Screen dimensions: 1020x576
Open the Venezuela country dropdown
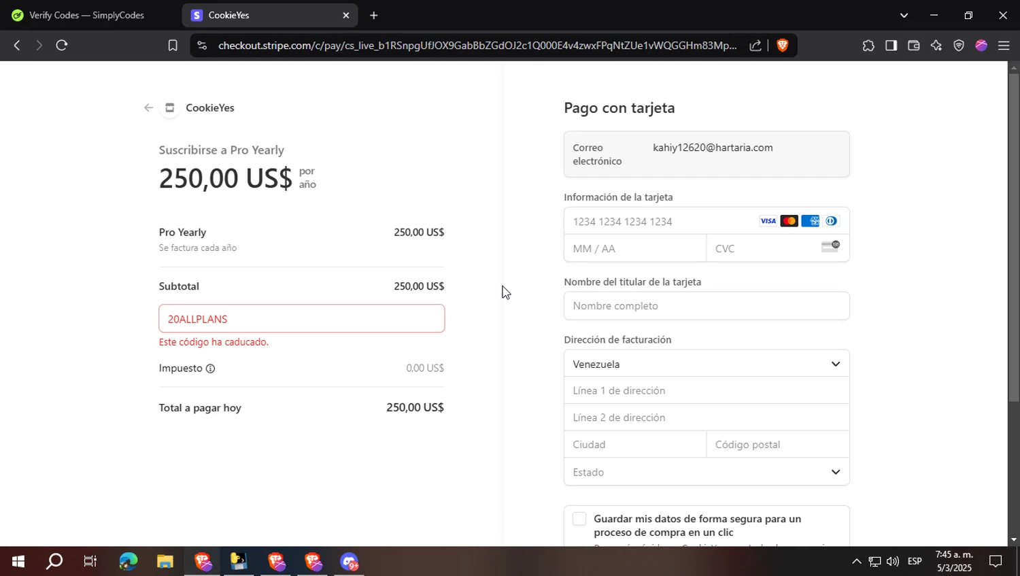click(707, 364)
